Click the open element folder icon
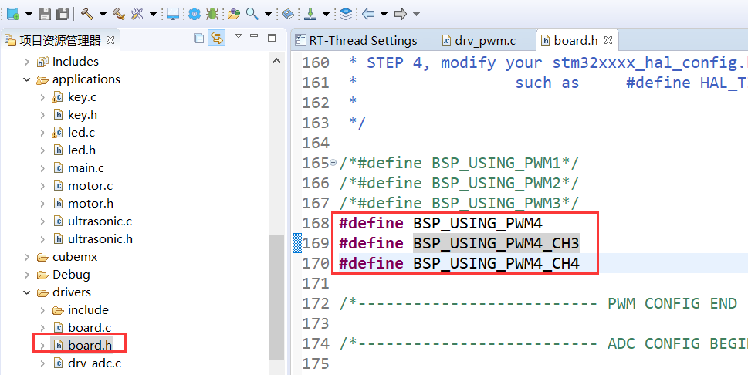The image size is (748, 375). [234, 14]
